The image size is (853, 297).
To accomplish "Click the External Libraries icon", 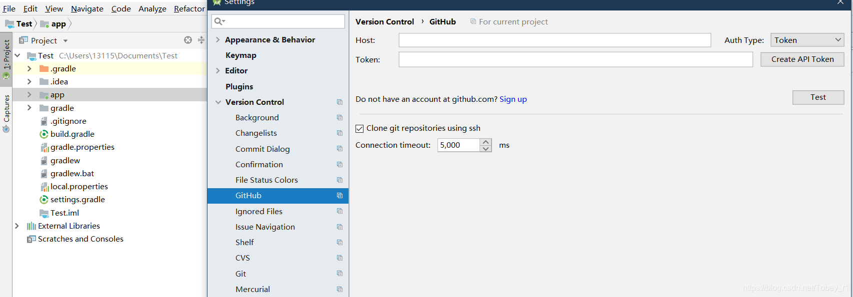I will tap(31, 226).
